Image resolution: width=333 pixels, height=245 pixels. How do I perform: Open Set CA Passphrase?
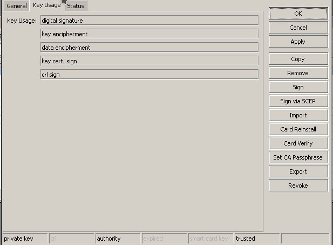click(x=298, y=157)
